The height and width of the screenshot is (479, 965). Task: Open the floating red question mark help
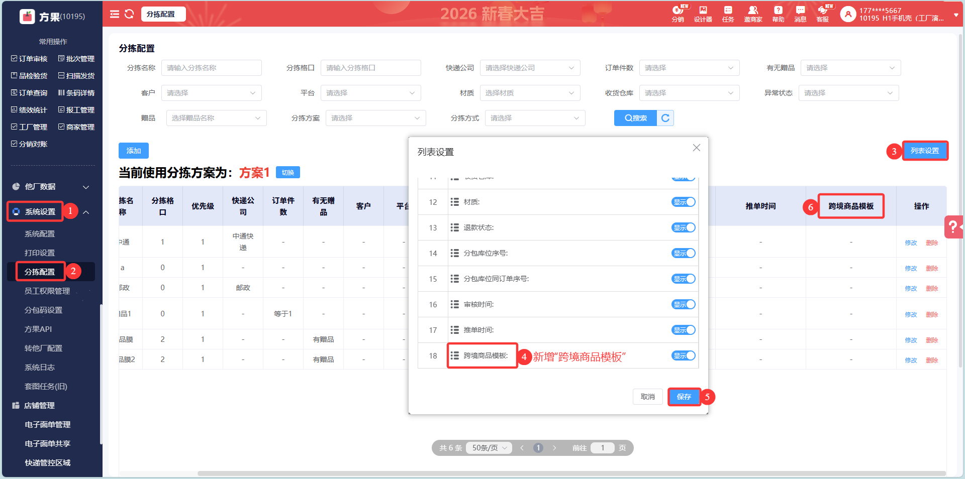click(954, 227)
